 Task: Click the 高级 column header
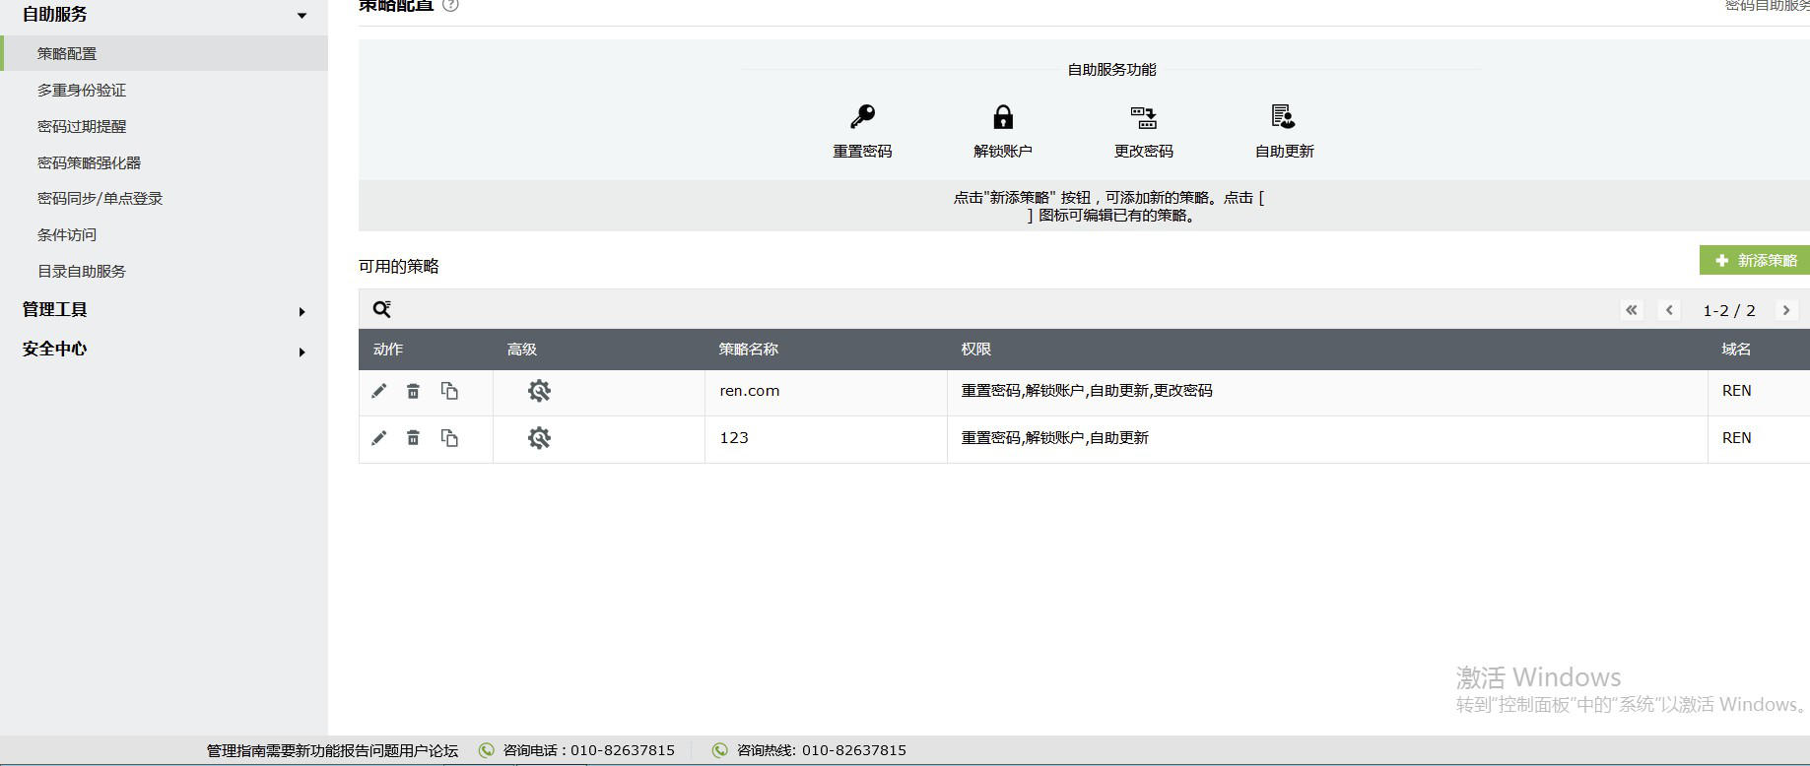click(x=522, y=349)
